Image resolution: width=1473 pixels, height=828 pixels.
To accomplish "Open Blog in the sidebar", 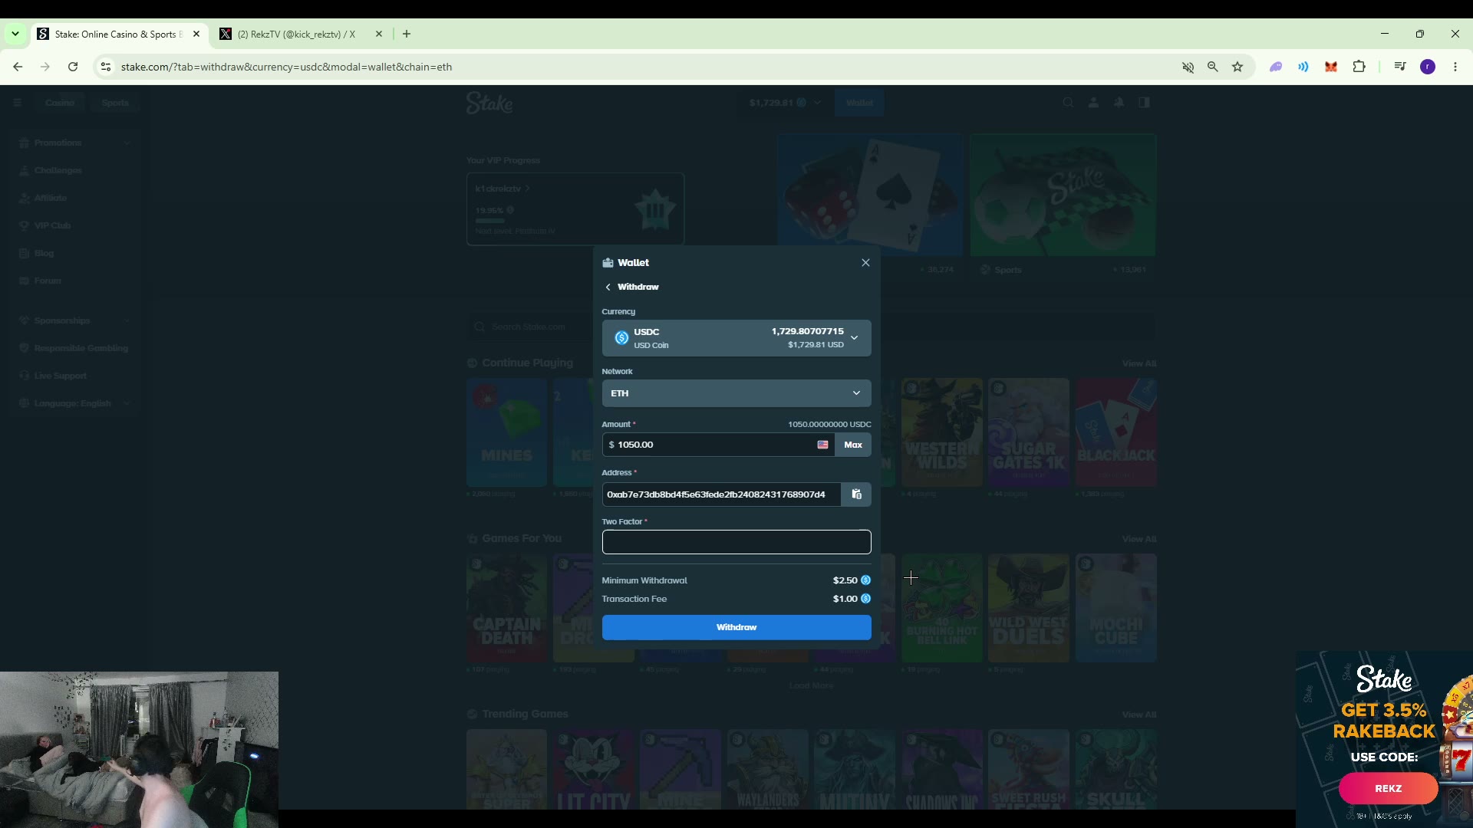I will (x=74, y=253).
